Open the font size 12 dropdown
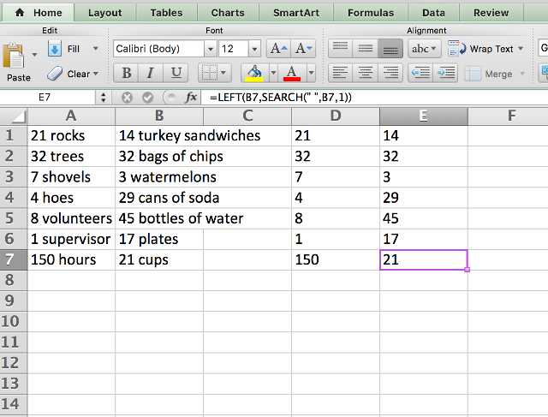 254,49
